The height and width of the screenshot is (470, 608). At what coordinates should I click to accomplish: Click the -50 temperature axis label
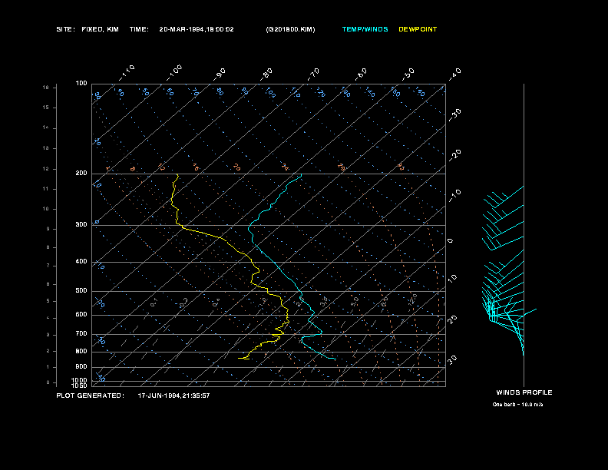pyautogui.click(x=408, y=74)
